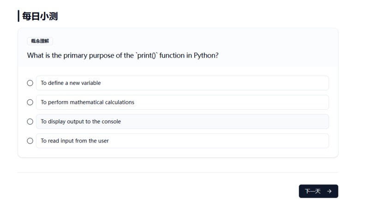The image size is (372, 209).
Task: Click the 概念理解 category tag
Action: point(40,41)
